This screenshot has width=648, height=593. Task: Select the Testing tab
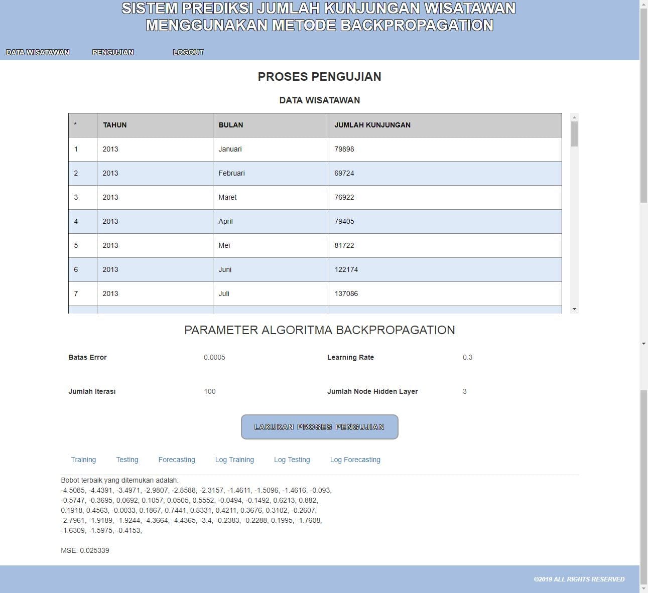click(x=127, y=460)
